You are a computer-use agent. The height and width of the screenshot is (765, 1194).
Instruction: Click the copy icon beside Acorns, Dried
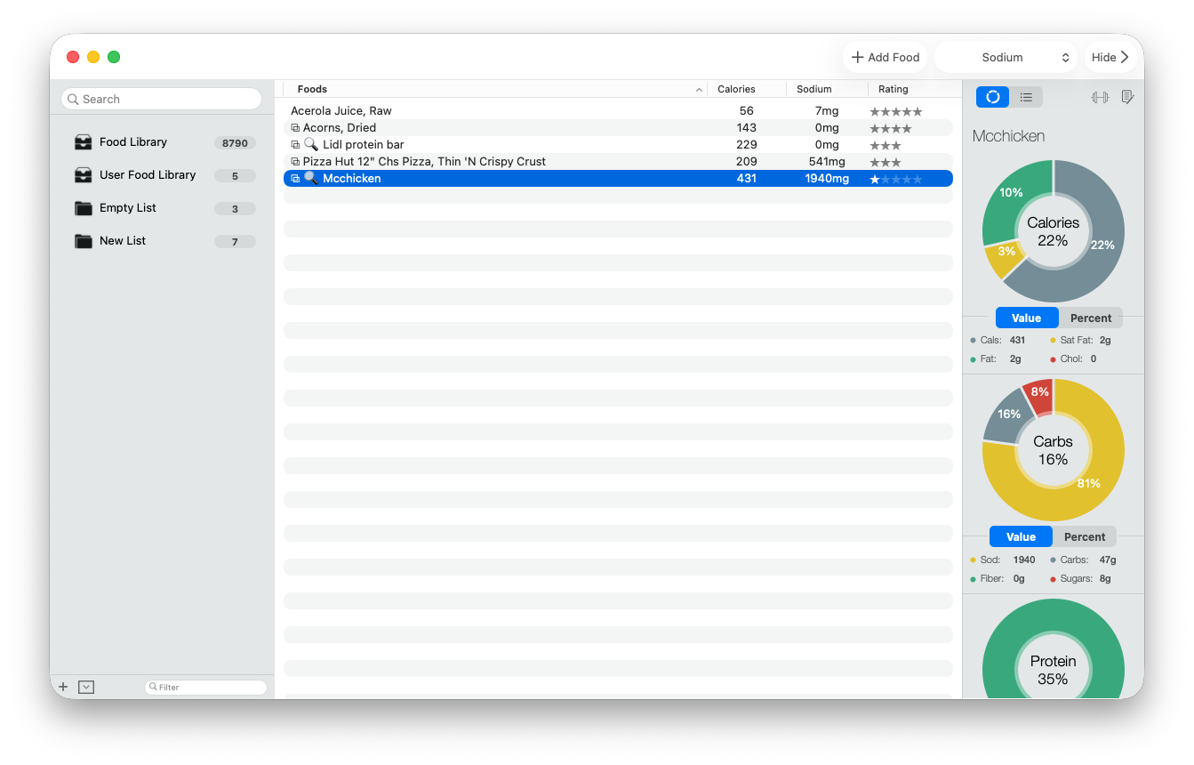(x=295, y=128)
